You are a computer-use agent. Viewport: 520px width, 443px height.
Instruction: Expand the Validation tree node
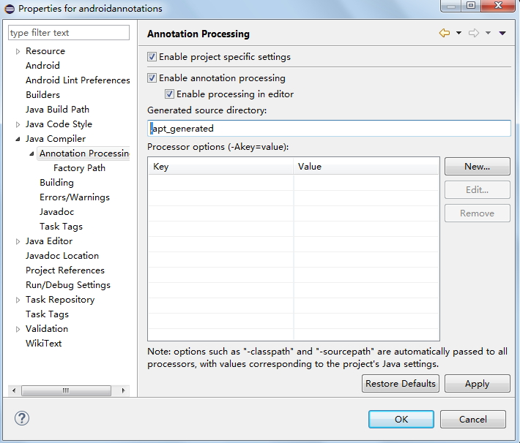[18, 329]
